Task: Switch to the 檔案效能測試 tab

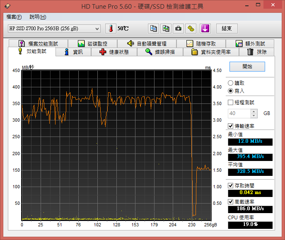Action: [39, 43]
